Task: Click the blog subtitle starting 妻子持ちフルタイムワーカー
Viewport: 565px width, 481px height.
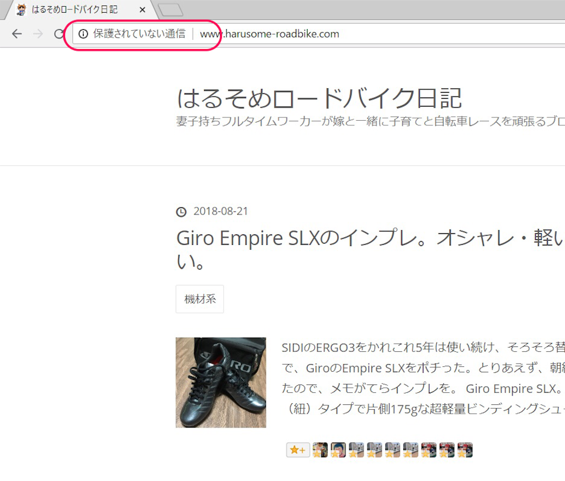Action: pyautogui.click(x=370, y=121)
